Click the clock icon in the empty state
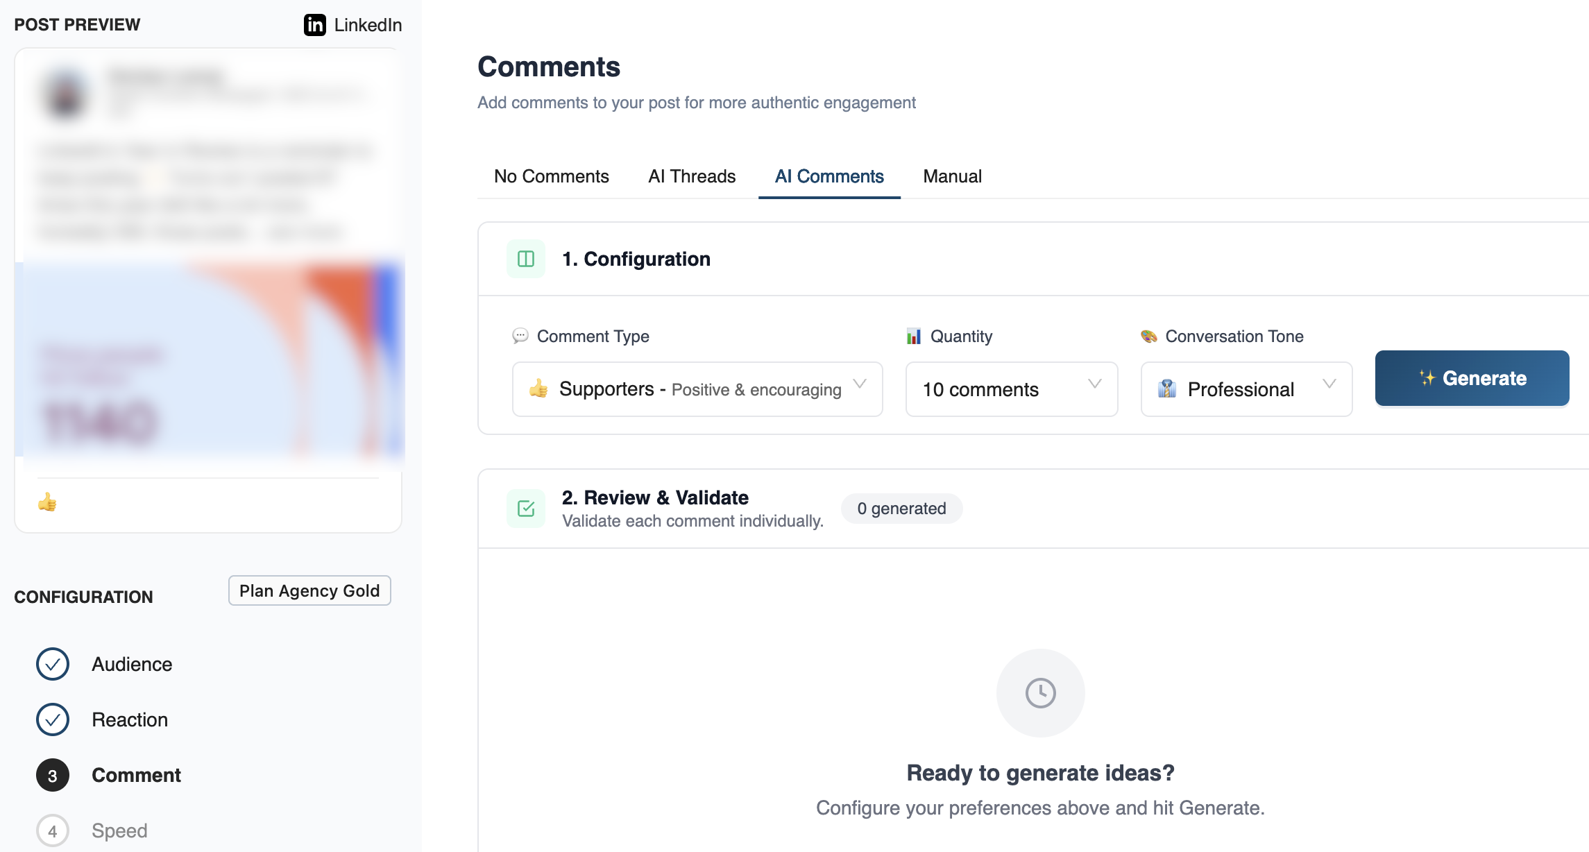The image size is (1589, 852). tap(1039, 692)
